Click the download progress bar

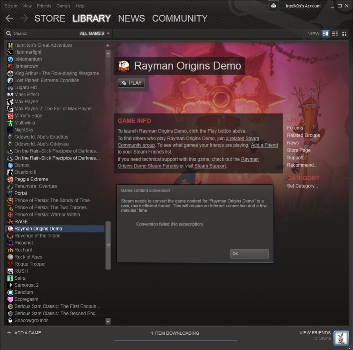tap(176, 340)
